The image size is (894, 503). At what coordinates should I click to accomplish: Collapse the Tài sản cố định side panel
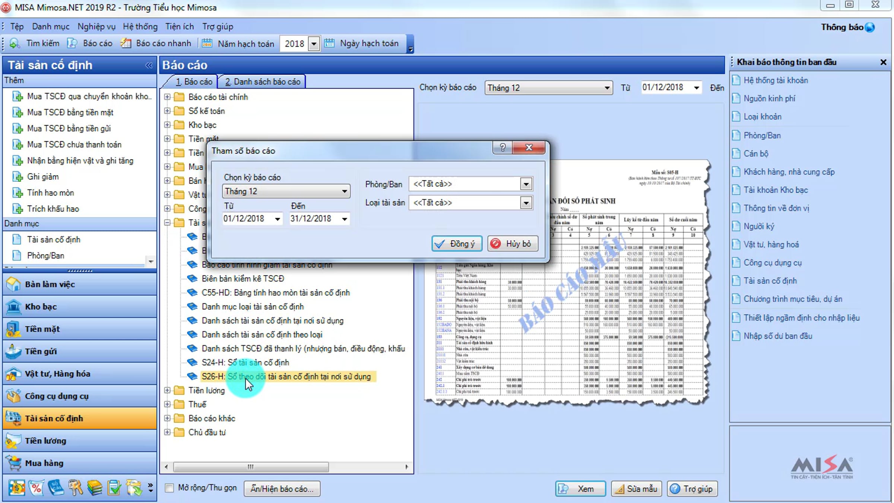[149, 65]
